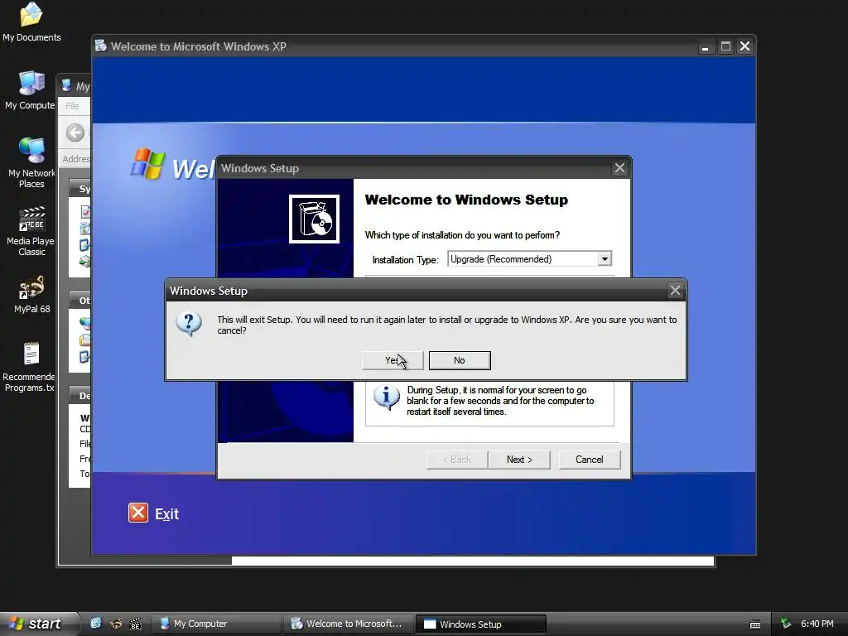
Task: Click Cancel in the Setup wizard
Action: click(589, 459)
